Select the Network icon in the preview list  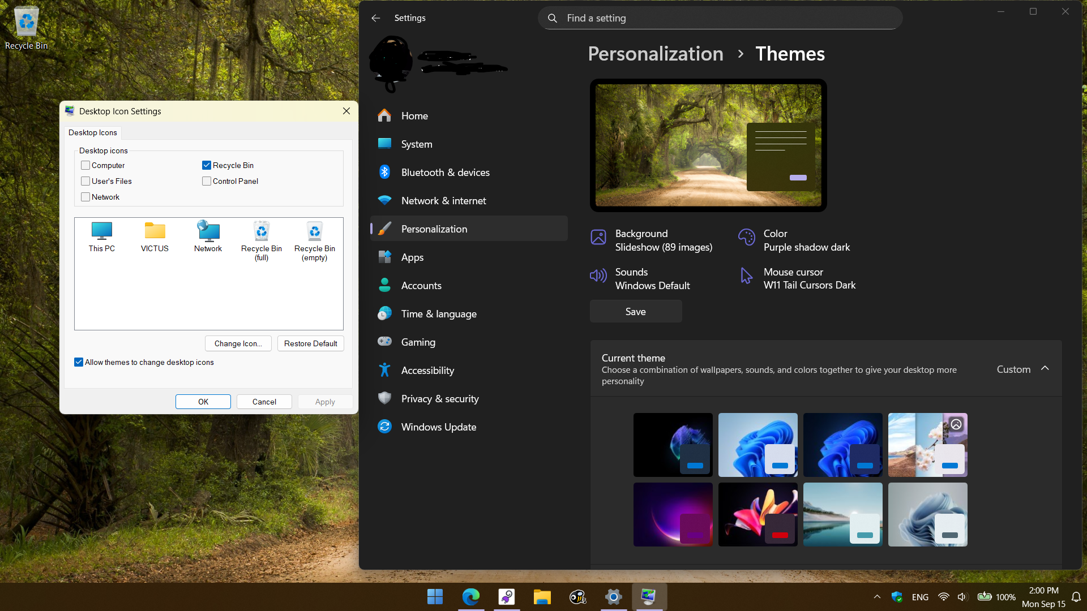click(x=208, y=236)
